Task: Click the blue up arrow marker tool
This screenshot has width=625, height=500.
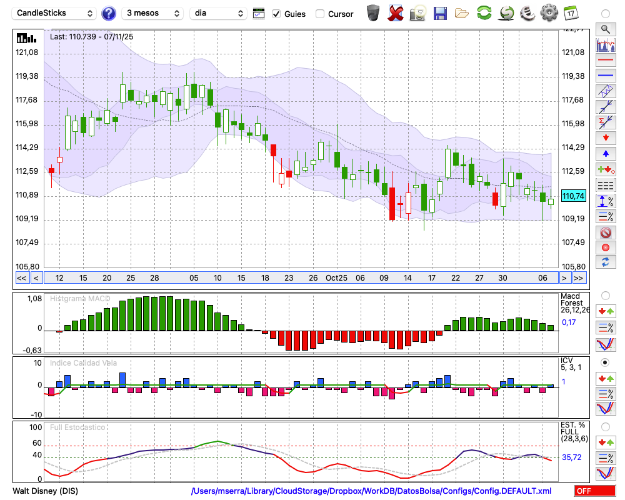Action: pos(605,153)
